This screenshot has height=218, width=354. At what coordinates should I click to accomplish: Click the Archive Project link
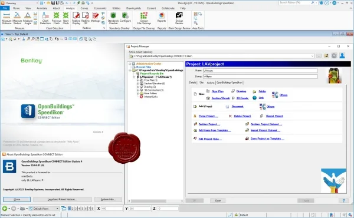[x=209, y=124]
